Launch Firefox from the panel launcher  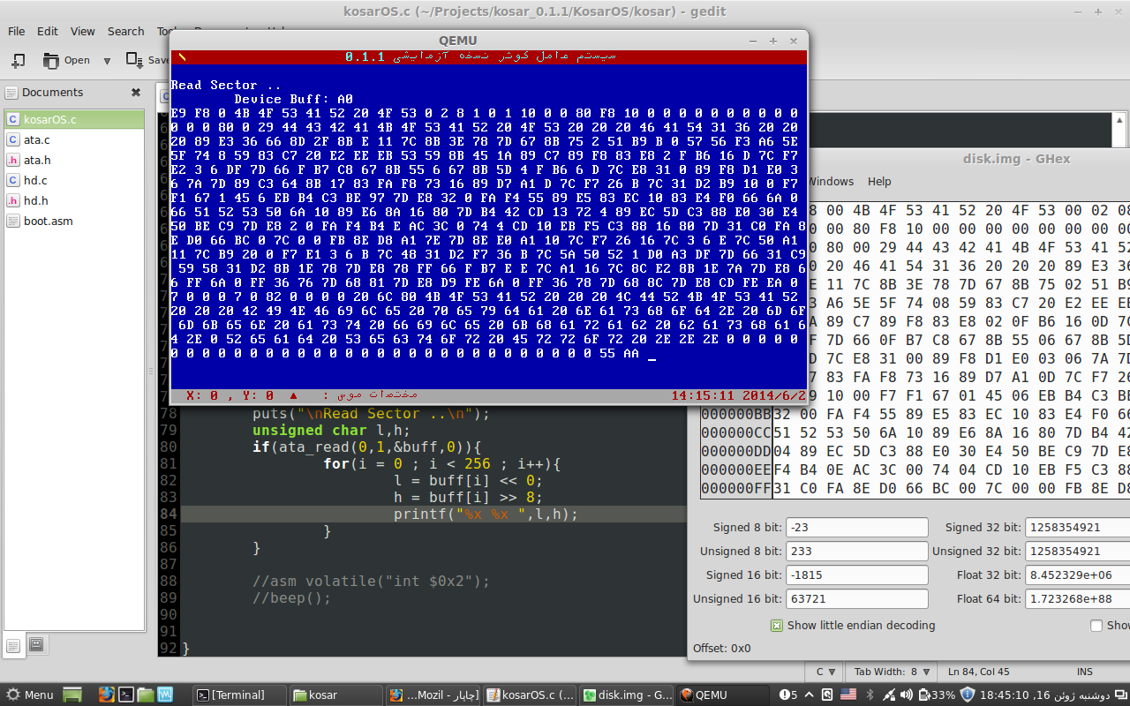tap(106, 695)
